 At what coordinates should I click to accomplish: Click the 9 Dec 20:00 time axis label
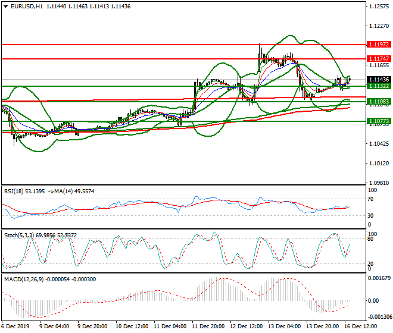(x=92, y=326)
